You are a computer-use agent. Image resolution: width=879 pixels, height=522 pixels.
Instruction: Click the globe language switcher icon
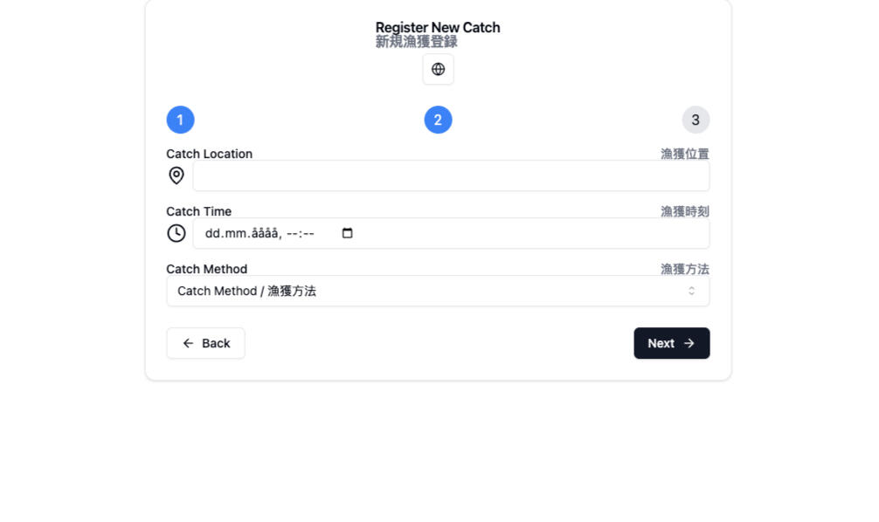(x=438, y=69)
